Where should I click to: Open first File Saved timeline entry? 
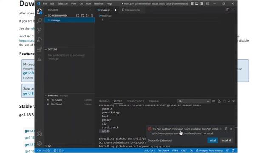[69, 100]
